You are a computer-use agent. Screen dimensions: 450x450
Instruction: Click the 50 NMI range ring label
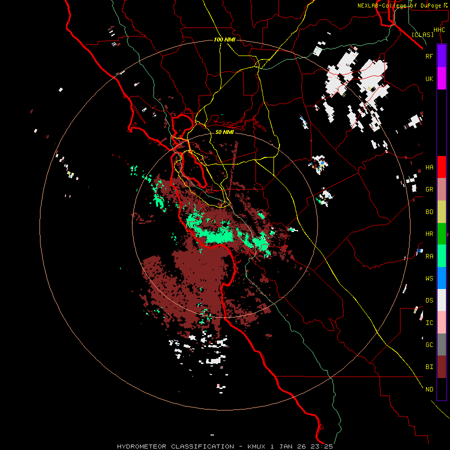(x=224, y=132)
